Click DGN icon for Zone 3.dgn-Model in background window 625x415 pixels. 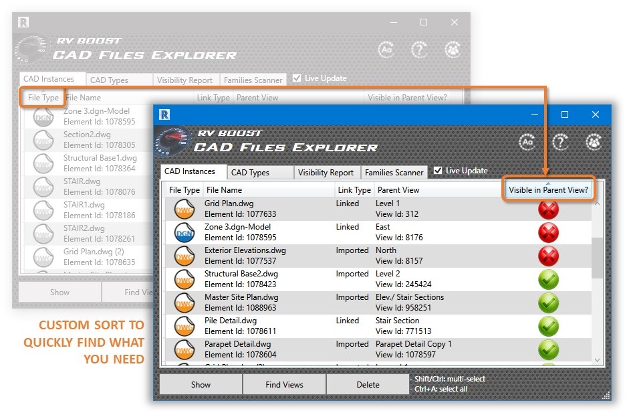click(x=43, y=117)
